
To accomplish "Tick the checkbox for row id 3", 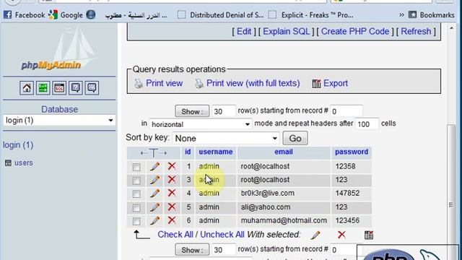I will [136, 181].
